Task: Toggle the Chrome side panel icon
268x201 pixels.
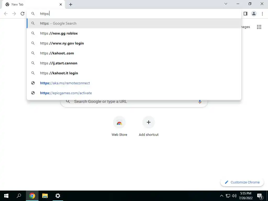Action: (245, 14)
